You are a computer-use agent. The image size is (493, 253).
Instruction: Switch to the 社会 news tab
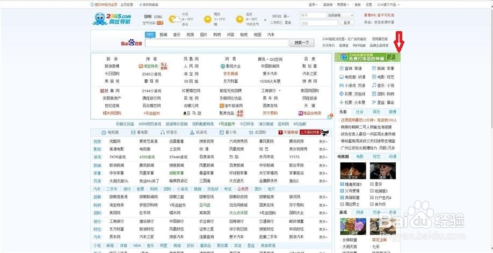pyautogui.click(x=360, y=112)
